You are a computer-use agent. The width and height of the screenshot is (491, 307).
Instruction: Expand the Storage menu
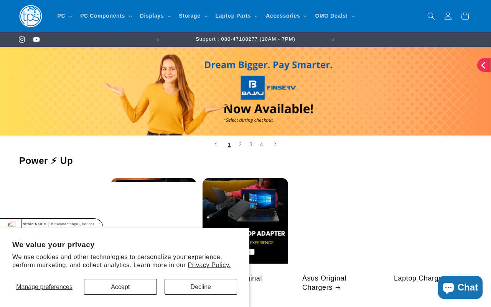[193, 16]
